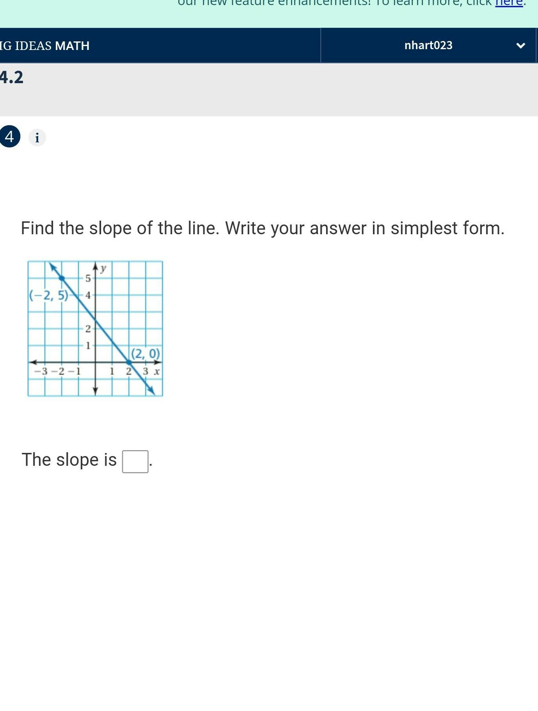Click the Big Ideas Math logo
Image resolution: width=538 pixels, height=711 pixels.
(x=45, y=46)
